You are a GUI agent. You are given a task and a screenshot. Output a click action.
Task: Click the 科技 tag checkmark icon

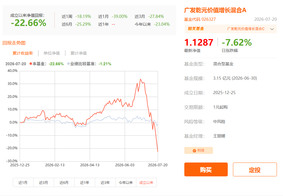click(x=194, y=151)
